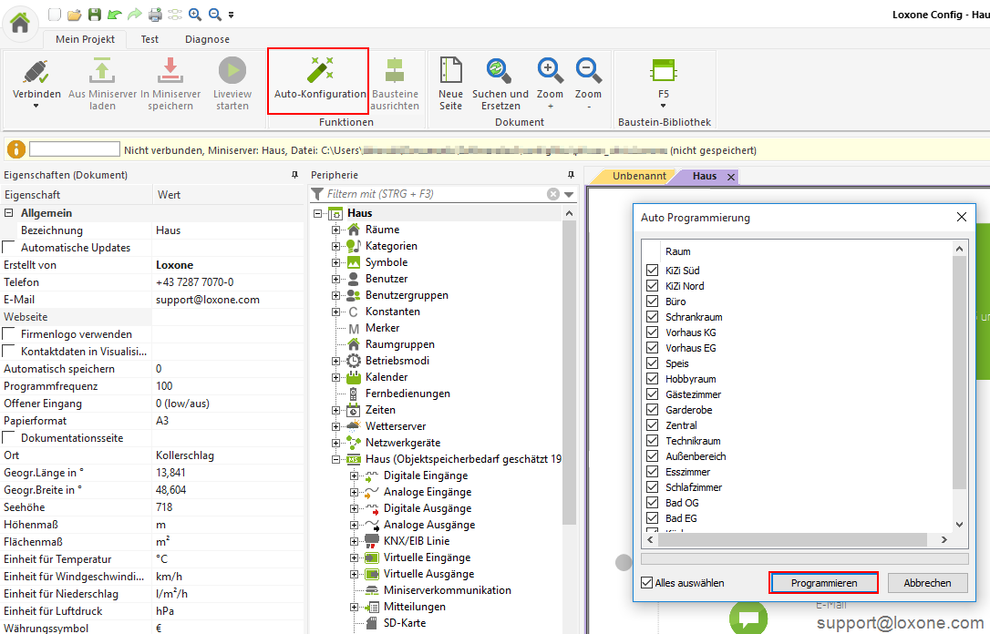
Task: Click the save icon in quick access toolbar
Action: tap(94, 15)
